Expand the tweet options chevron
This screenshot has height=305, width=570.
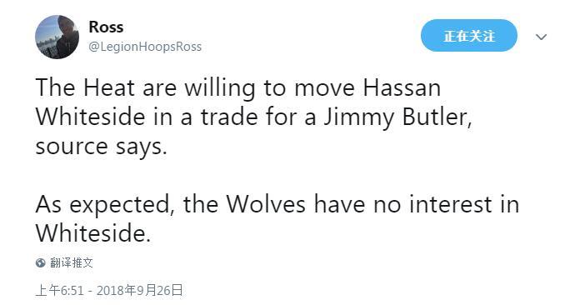[542, 37]
